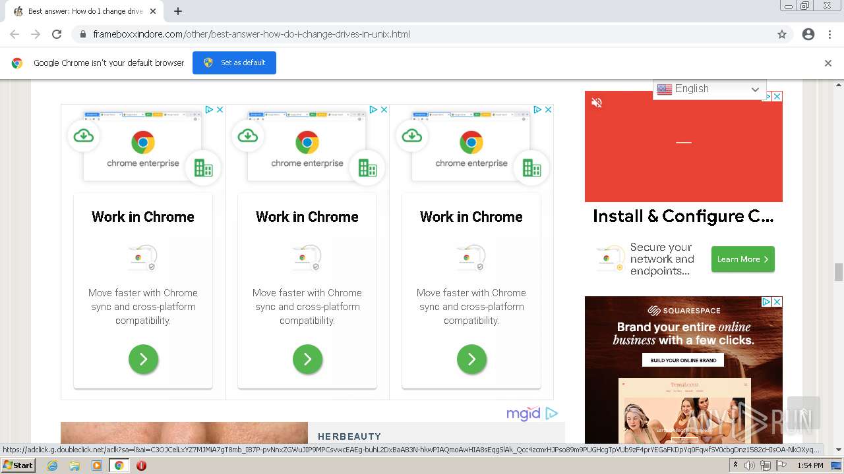844x474 pixels.
Task: Click the scrollbar up arrow
Action: (839, 85)
